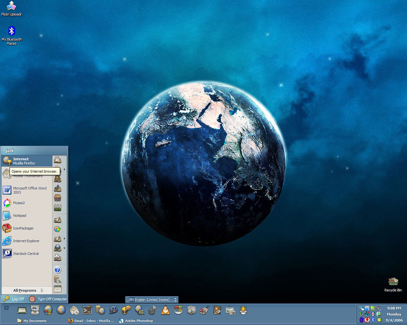Open uTorrent from the system tray
Screen dimensions: 407x325
click(x=379, y=314)
